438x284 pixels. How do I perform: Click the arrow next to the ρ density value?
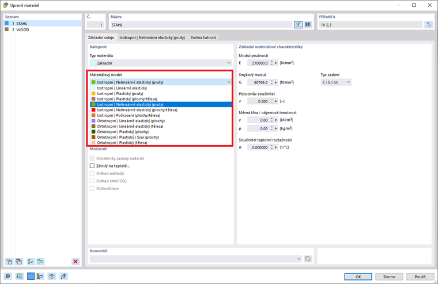point(276,128)
